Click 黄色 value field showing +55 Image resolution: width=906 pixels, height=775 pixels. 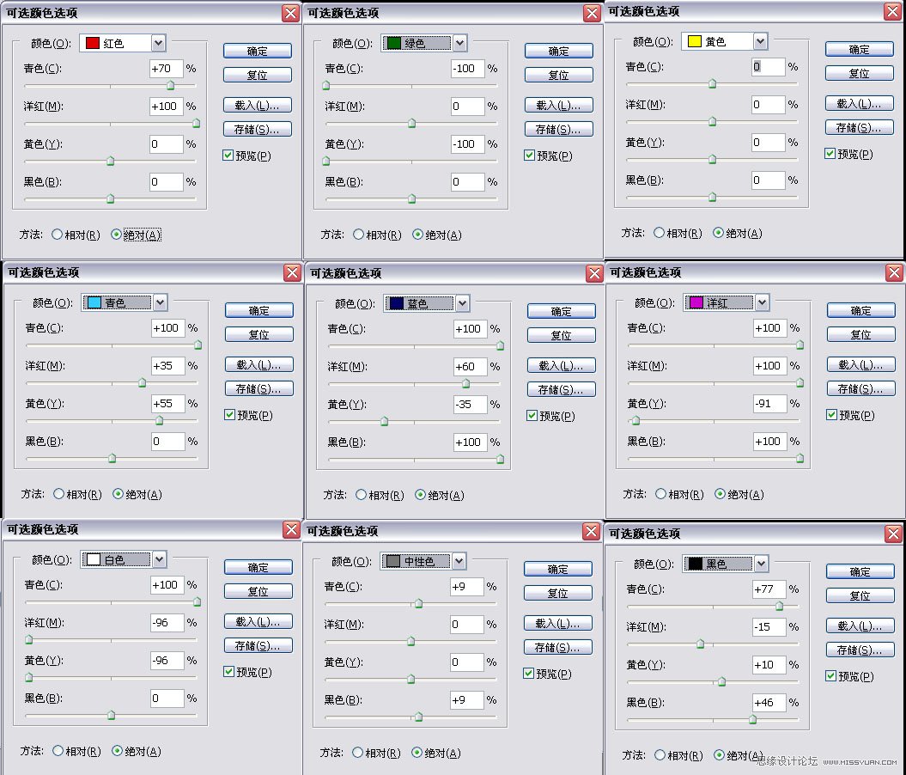[x=168, y=403]
